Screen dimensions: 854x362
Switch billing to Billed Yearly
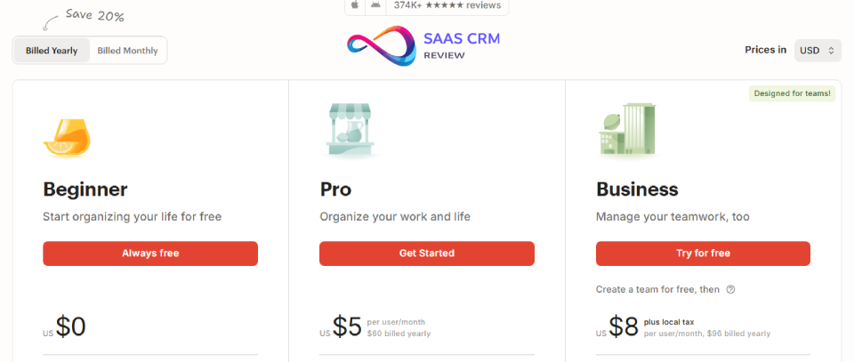[52, 51]
